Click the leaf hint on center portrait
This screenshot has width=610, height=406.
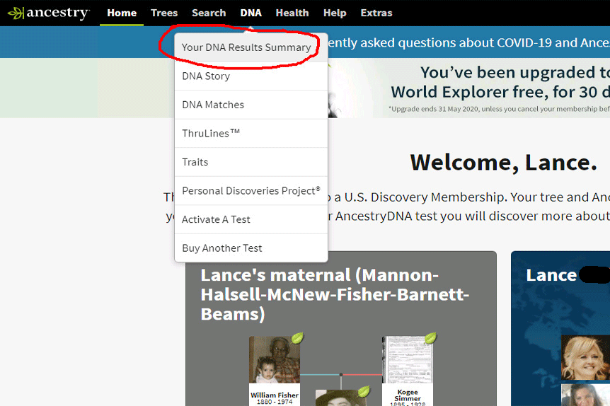(x=364, y=391)
